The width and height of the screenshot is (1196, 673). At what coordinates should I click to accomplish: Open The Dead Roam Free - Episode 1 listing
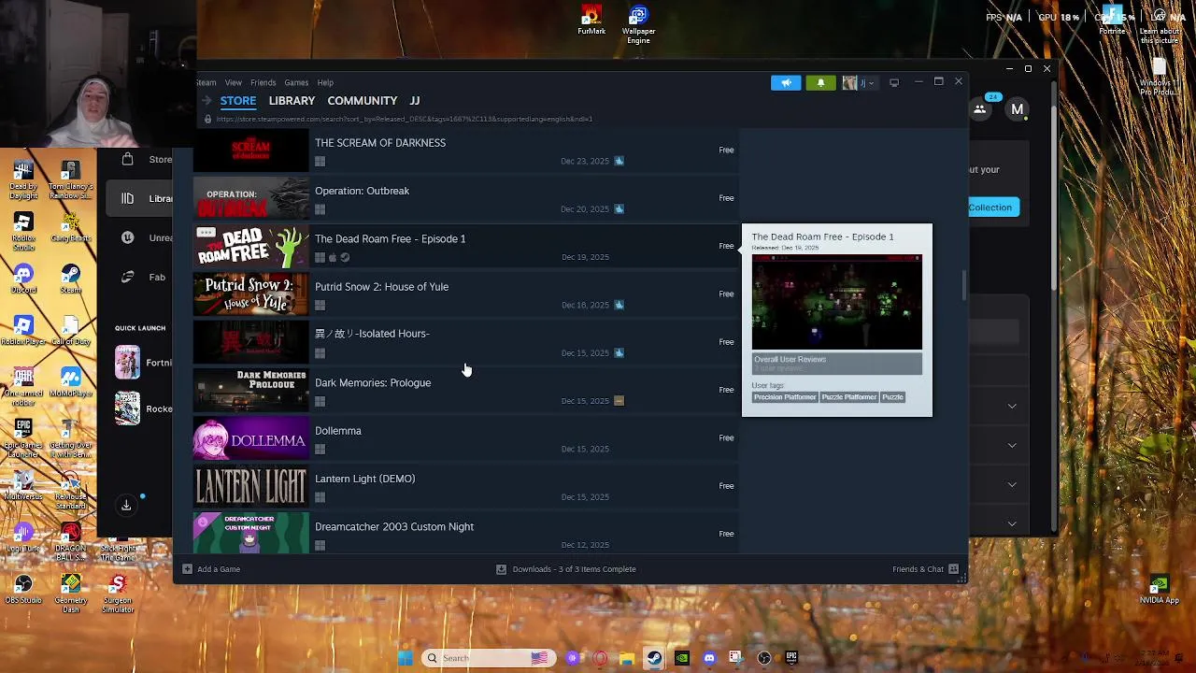coord(465,246)
